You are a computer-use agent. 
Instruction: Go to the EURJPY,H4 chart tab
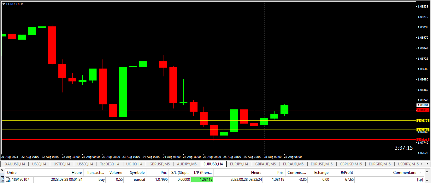point(239,164)
